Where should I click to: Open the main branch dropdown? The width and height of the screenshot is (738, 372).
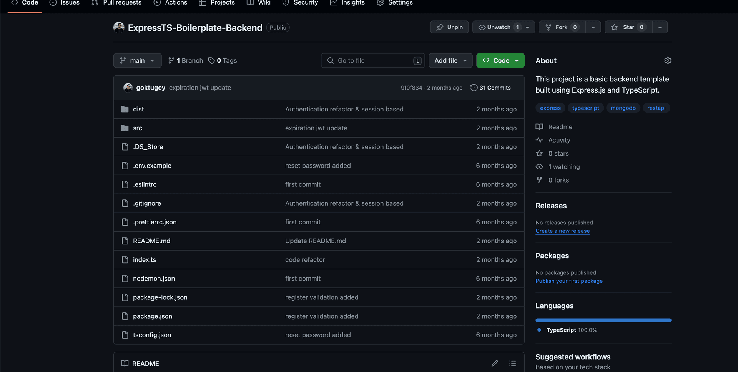pyautogui.click(x=137, y=60)
